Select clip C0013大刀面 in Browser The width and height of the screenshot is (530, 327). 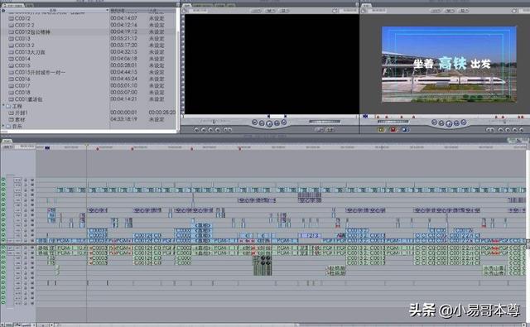(x=30, y=52)
